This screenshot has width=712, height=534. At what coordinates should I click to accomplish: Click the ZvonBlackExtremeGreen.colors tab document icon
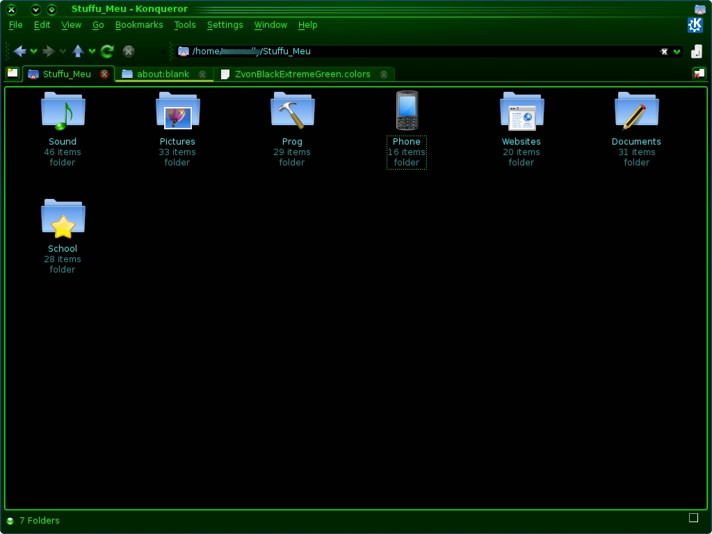click(225, 74)
